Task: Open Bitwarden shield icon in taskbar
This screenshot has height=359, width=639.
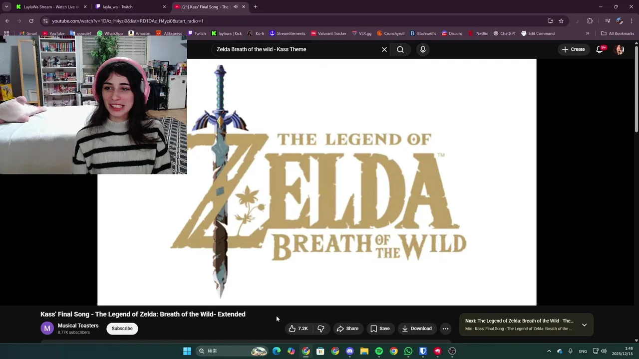Action: 423,351
